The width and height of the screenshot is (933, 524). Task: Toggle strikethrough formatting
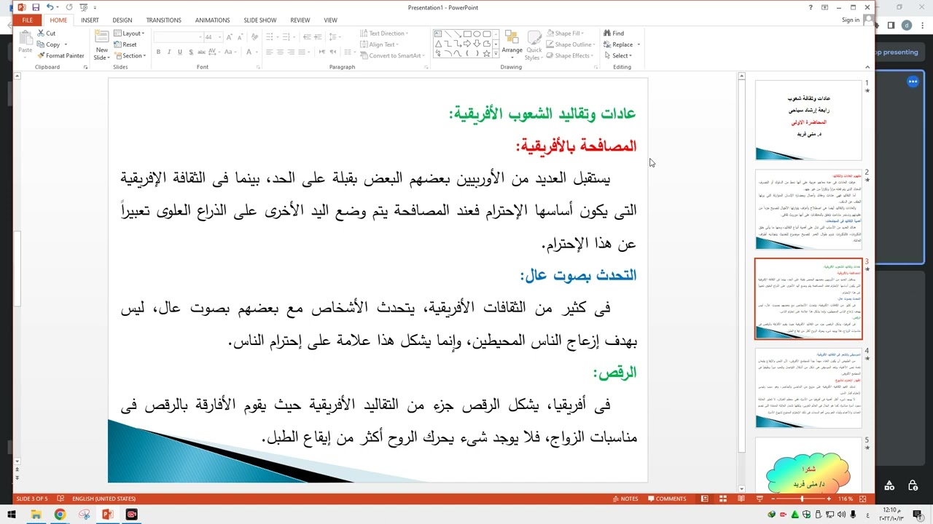202,52
